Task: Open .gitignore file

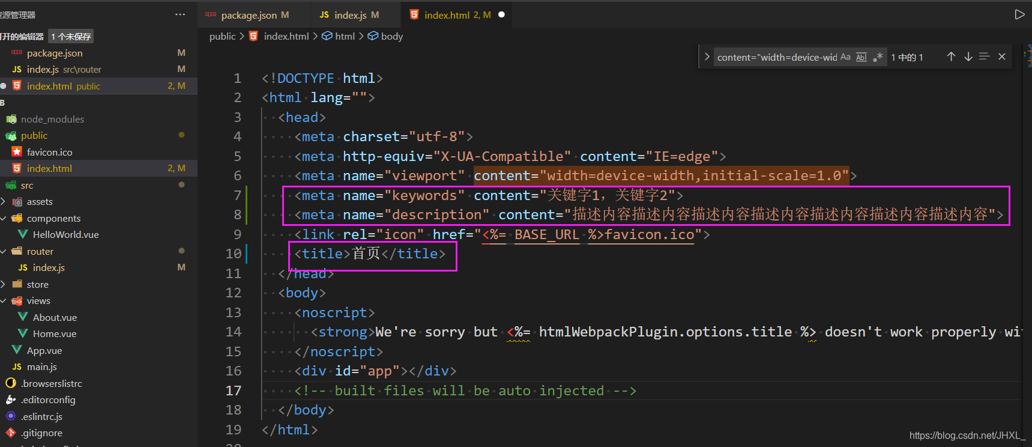Action: pyautogui.click(x=98, y=433)
